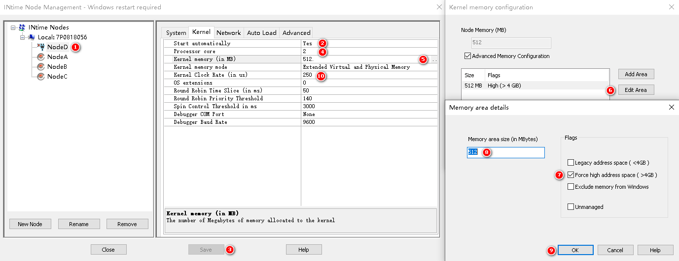Confirm Memory area details with OK
The image size is (679, 261).
(x=575, y=250)
